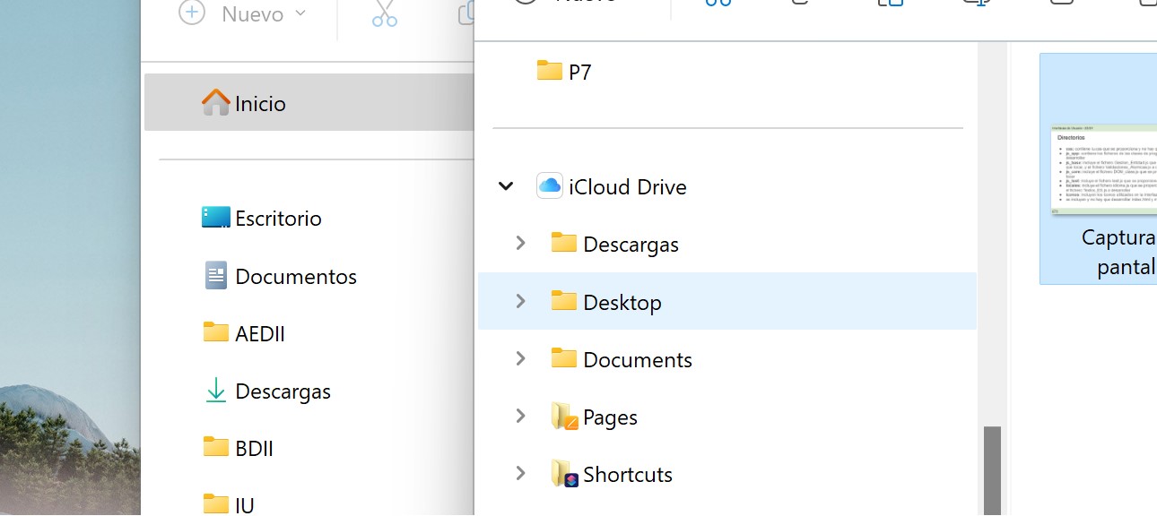
Task: Open the P7 pinned folder
Action: point(579,72)
